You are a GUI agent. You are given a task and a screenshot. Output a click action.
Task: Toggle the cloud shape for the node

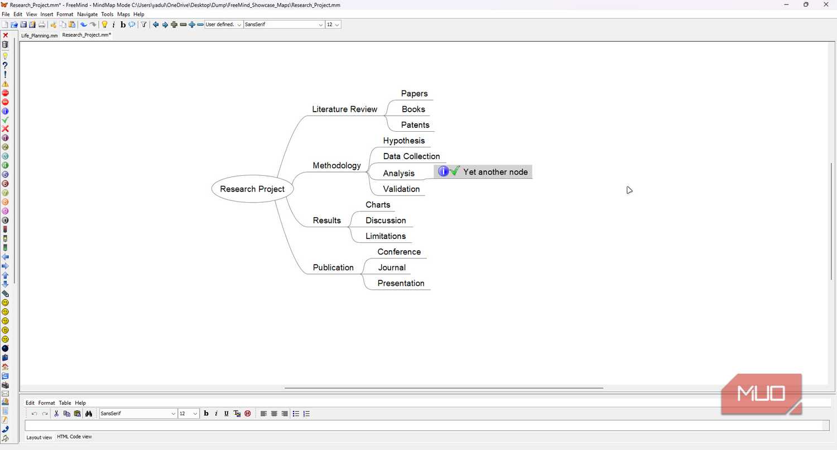click(132, 25)
